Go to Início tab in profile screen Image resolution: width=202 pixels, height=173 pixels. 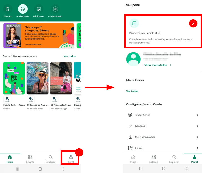(133, 159)
